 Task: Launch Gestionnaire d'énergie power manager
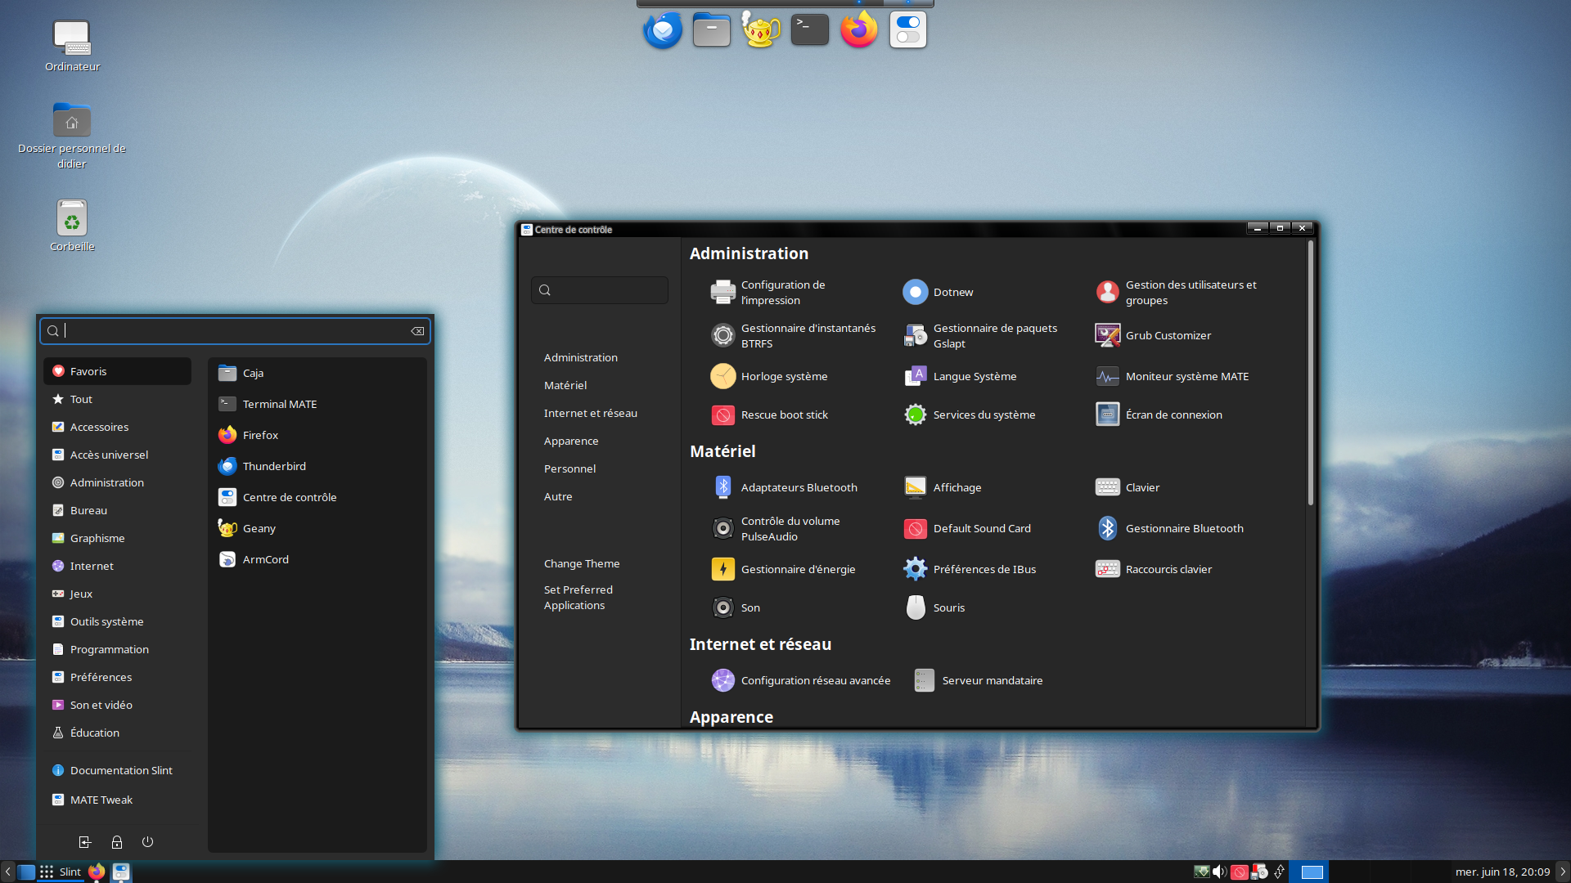pyautogui.click(x=797, y=569)
